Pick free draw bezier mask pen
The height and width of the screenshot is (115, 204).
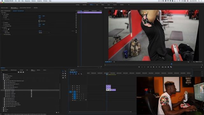tap(9, 29)
